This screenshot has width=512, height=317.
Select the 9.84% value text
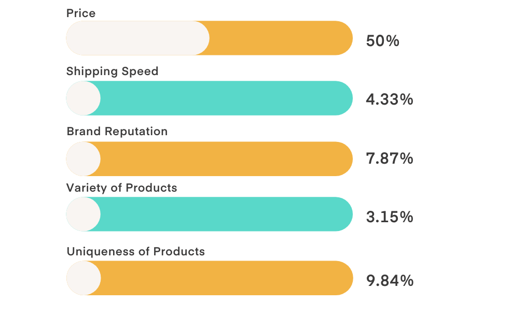click(390, 280)
